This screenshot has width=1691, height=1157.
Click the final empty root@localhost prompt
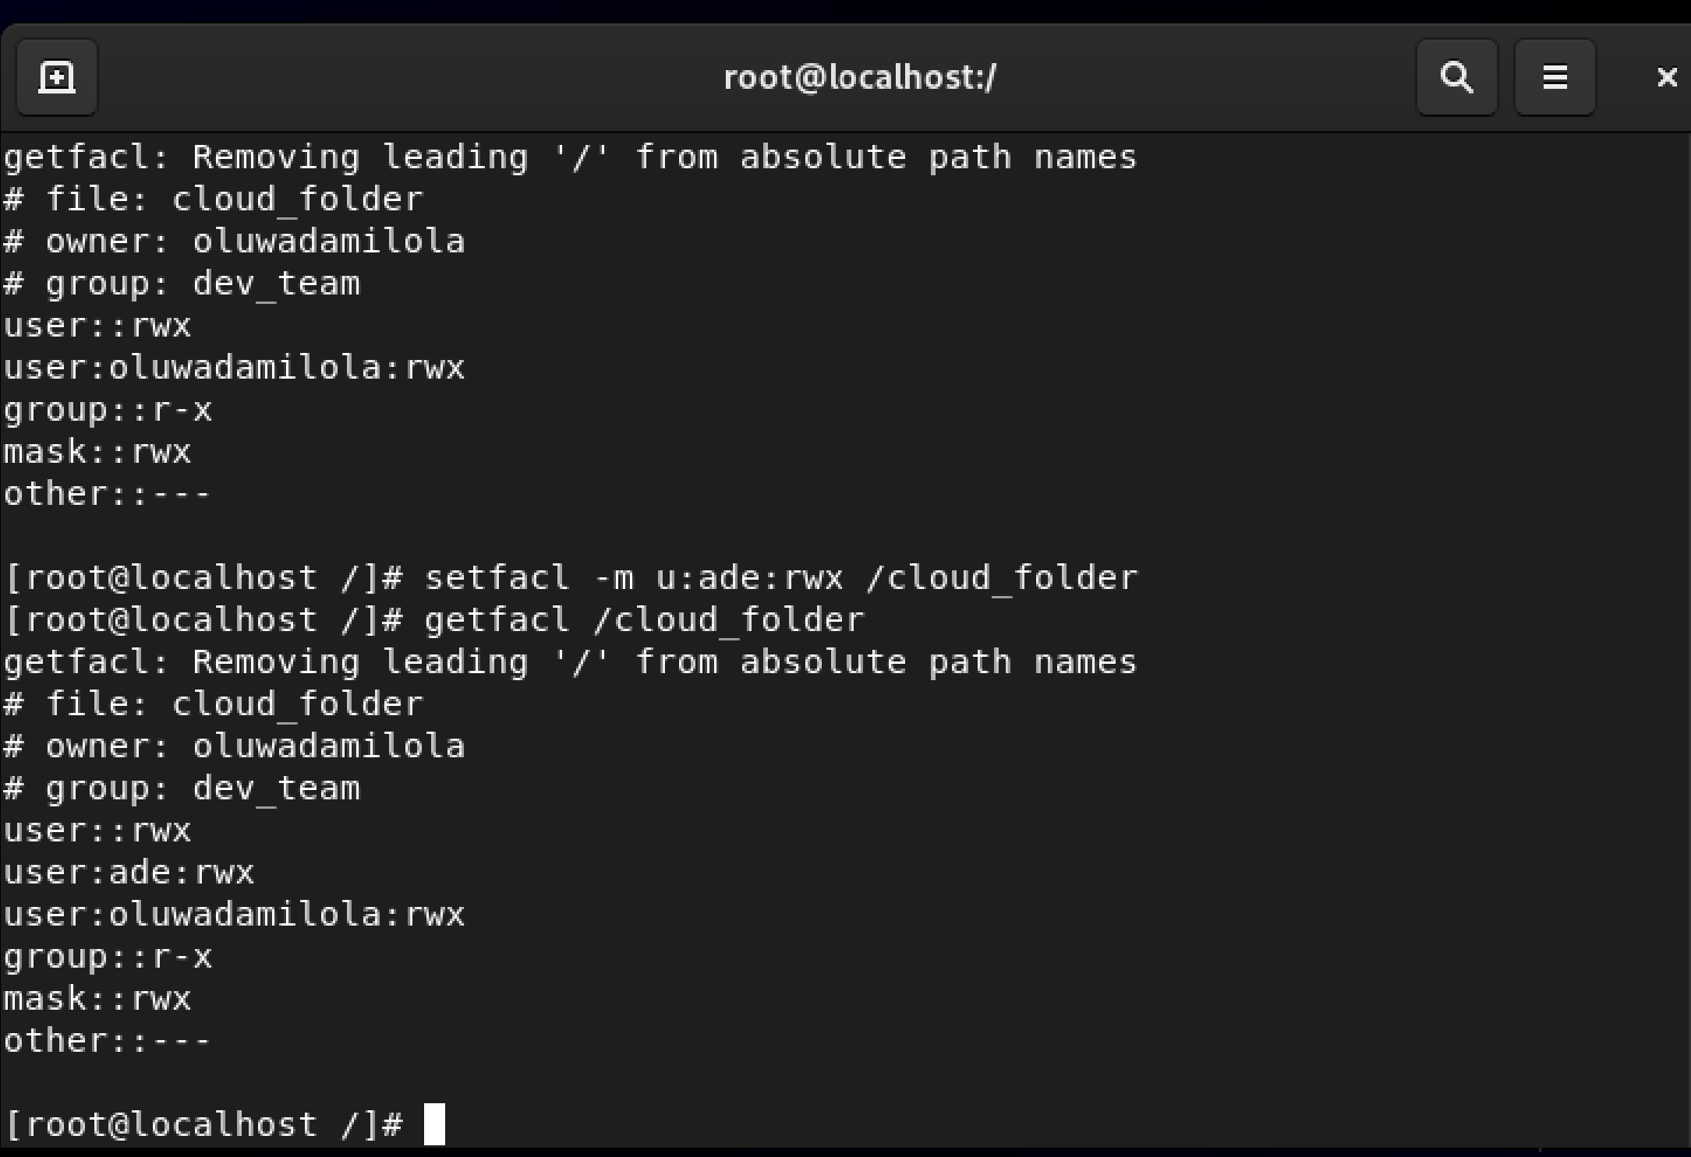[x=203, y=1124]
